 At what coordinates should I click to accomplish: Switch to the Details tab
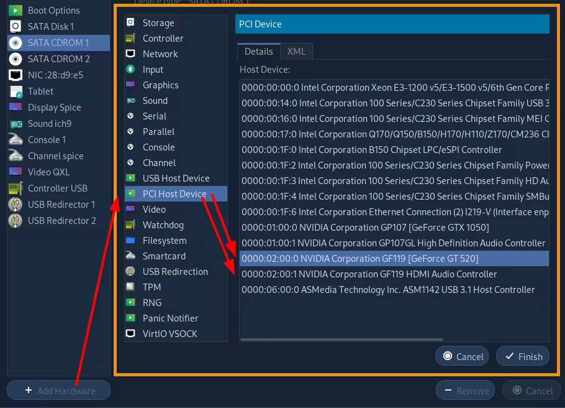(259, 51)
